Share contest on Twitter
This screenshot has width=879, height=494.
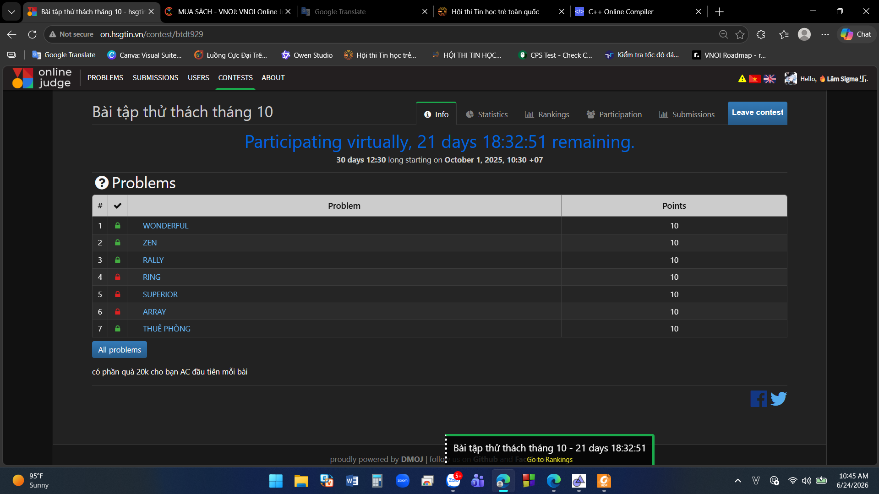pyautogui.click(x=778, y=399)
